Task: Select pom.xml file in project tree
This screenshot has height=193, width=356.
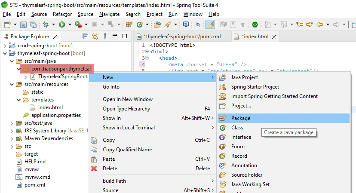Action: [35, 185]
